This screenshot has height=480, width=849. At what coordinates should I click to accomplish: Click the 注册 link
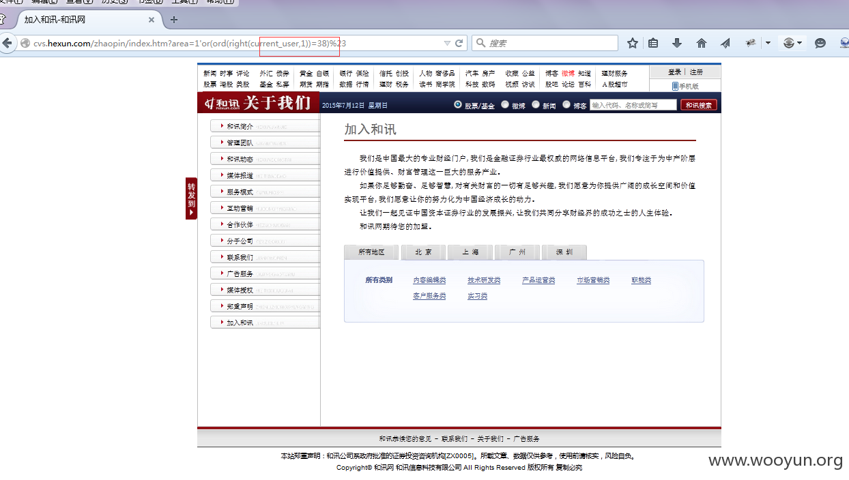[696, 72]
